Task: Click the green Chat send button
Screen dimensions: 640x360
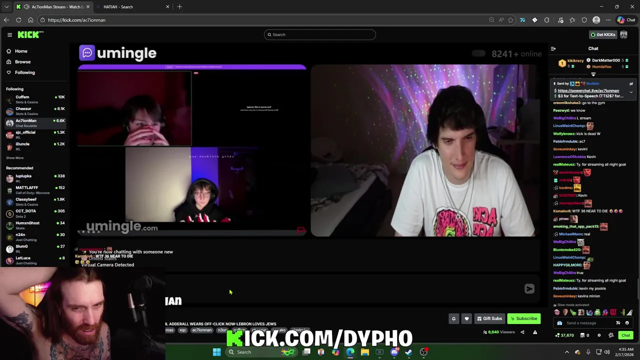Action: pos(625,335)
